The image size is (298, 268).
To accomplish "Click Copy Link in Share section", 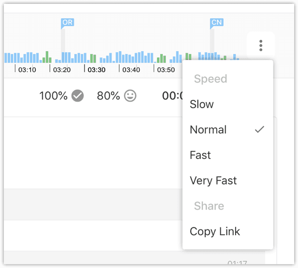I will (x=215, y=231).
